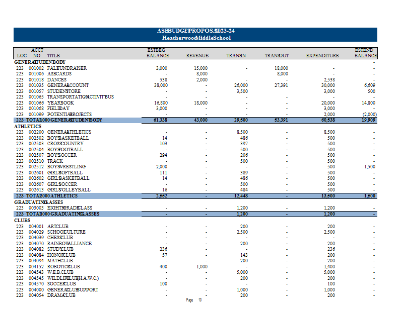Viewport: 403px width, 311px height.
Task: Select the TRACK row title
Action: (x=55, y=161)
